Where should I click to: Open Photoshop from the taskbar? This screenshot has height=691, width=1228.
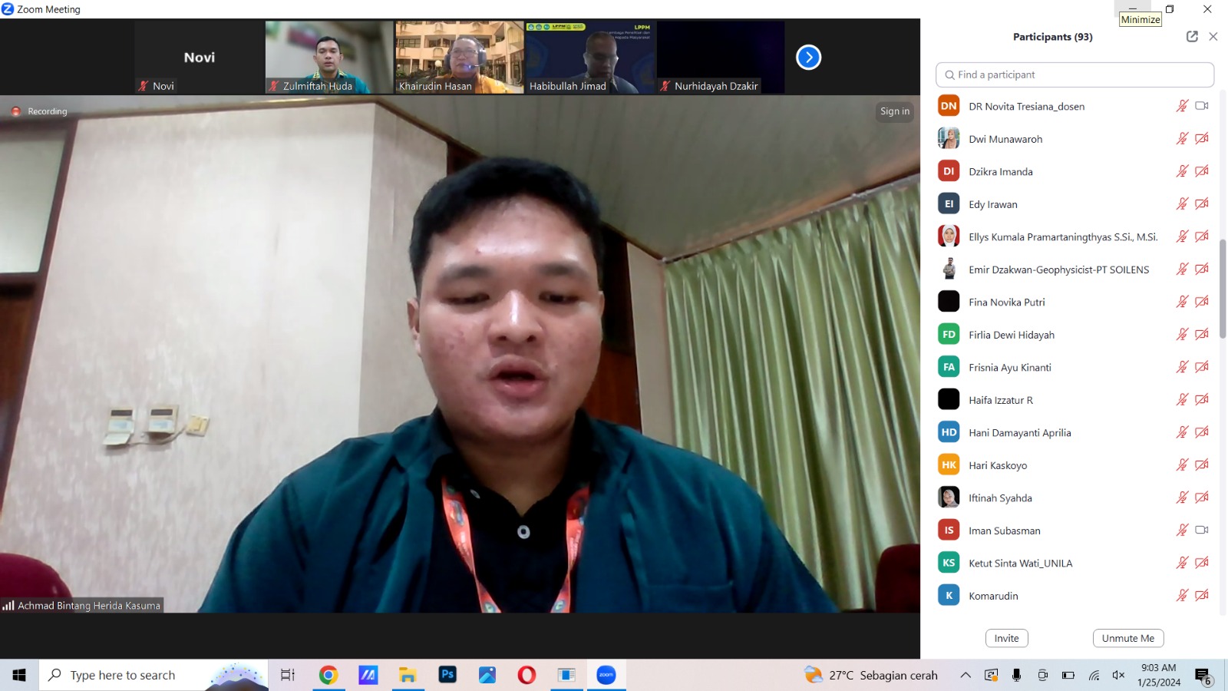447,675
